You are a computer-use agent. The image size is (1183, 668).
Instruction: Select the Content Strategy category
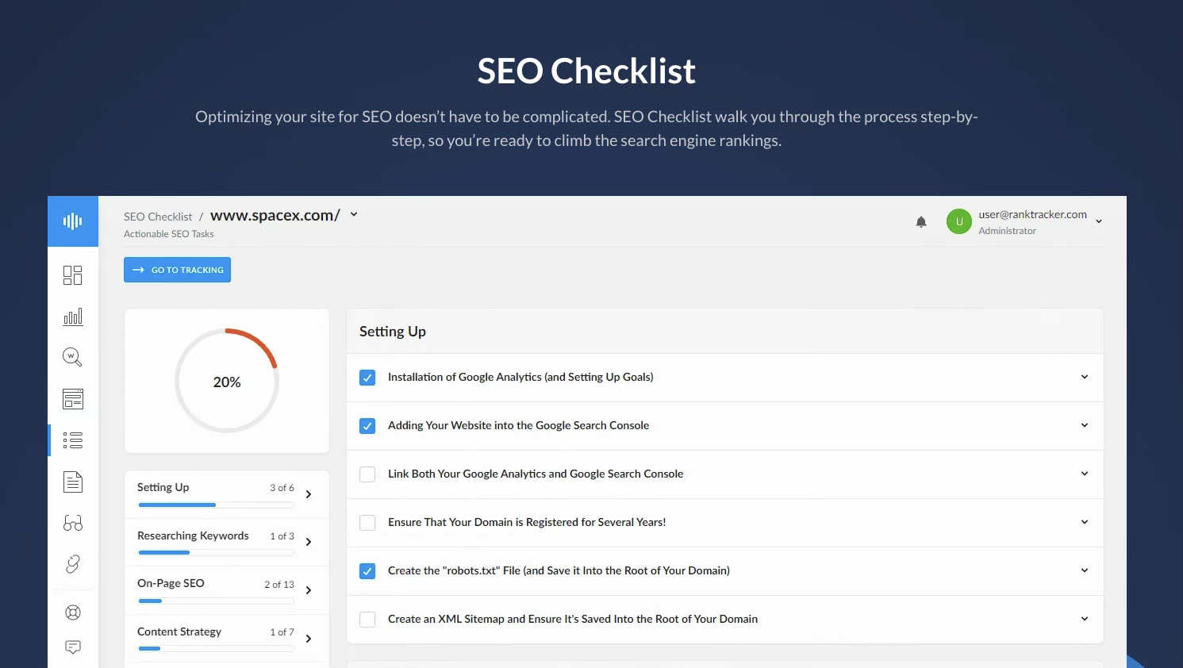[227, 639]
